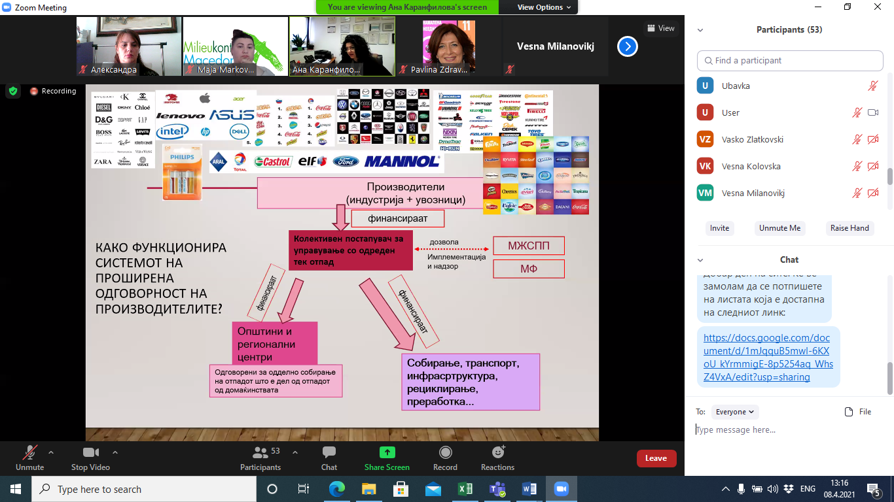Open Microsoft Teams from the taskbar
The height and width of the screenshot is (502, 894).
click(x=497, y=489)
